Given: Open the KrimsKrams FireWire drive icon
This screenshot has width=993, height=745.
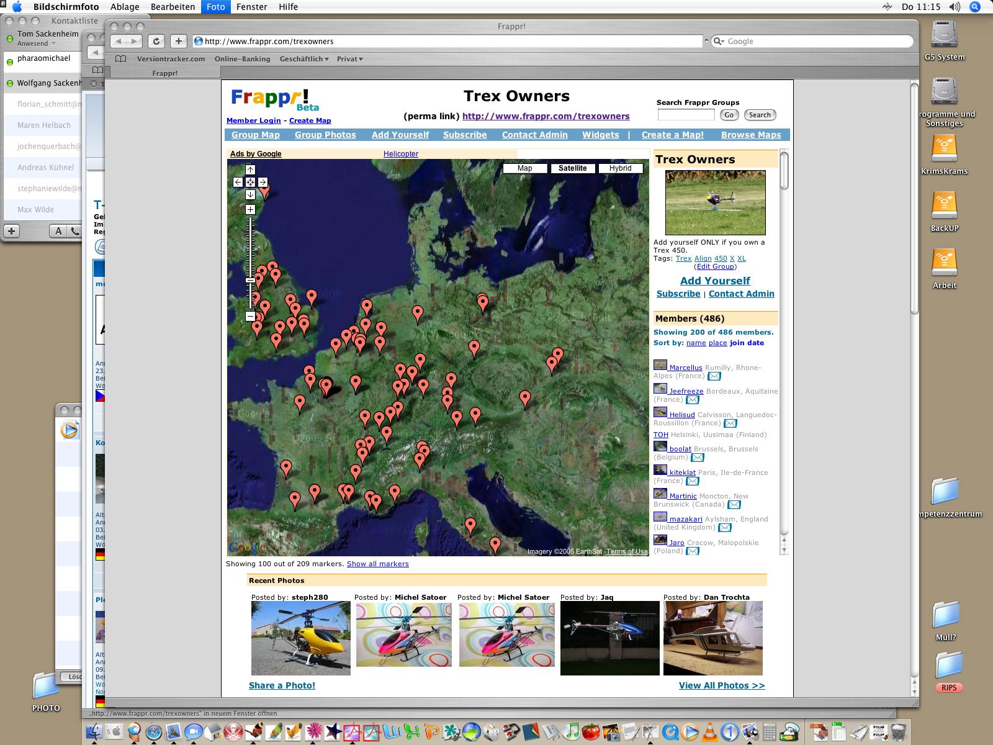Looking at the screenshot, I should [x=945, y=150].
